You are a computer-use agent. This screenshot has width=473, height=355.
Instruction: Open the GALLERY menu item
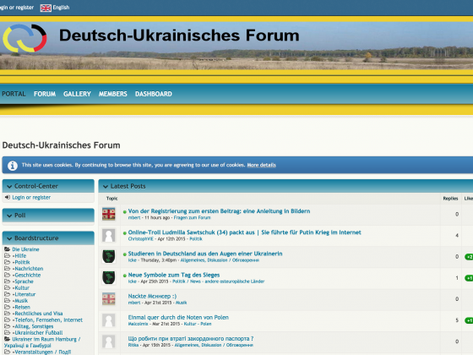pos(77,94)
